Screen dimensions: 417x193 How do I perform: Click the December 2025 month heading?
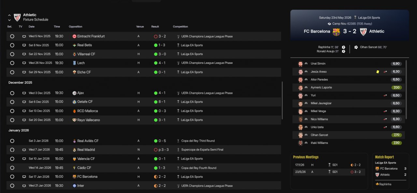pyautogui.click(x=20, y=83)
